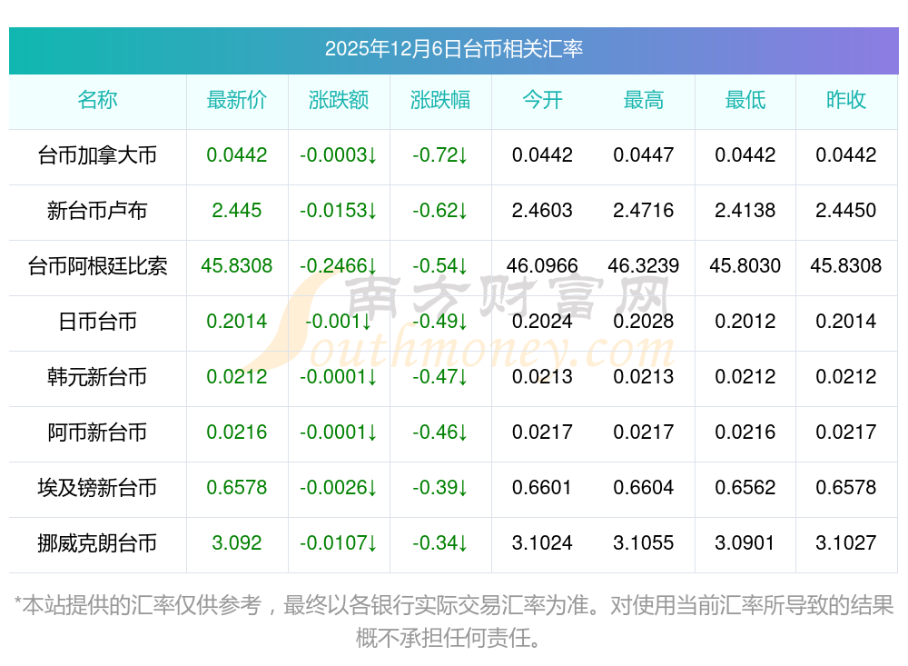Select the 今开 column header
Image resolution: width=908 pixels, height=666 pixels.
[x=542, y=100]
